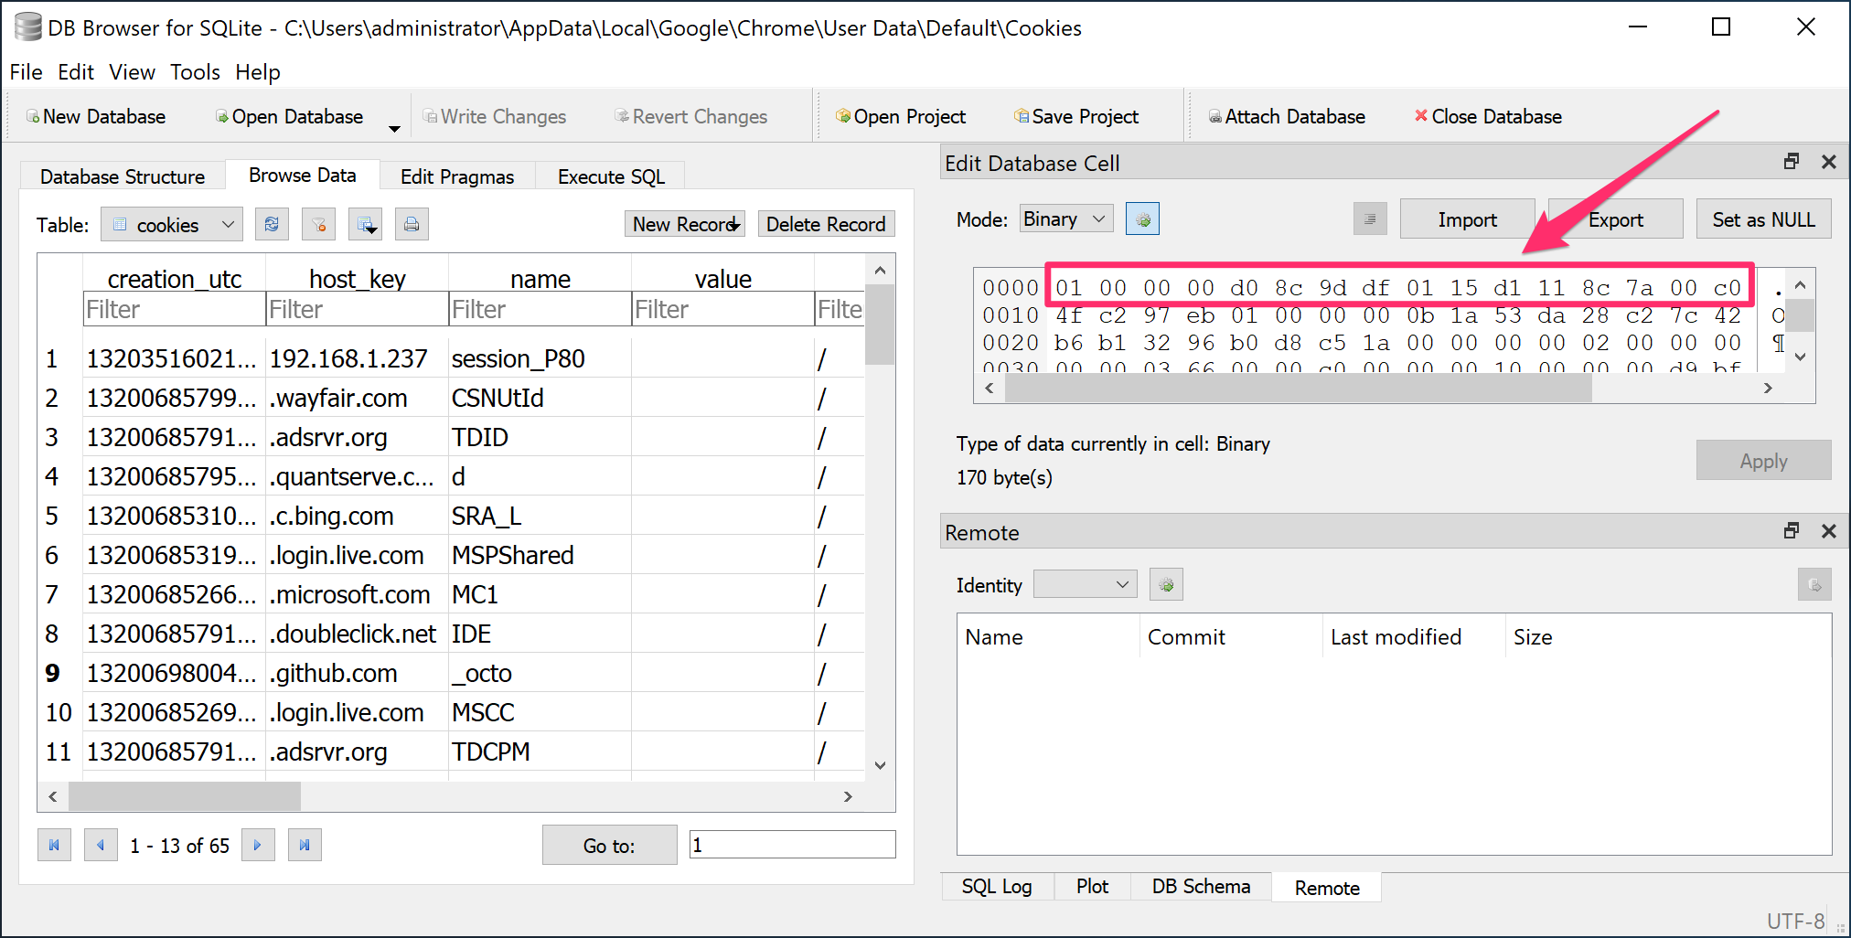Click the Go to row number field
The width and height of the screenshot is (1851, 938).
tap(792, 845)
